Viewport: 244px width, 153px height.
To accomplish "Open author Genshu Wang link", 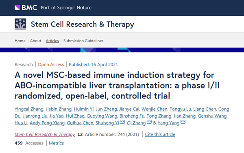I will pyautogui.click(x=212, y=116).
